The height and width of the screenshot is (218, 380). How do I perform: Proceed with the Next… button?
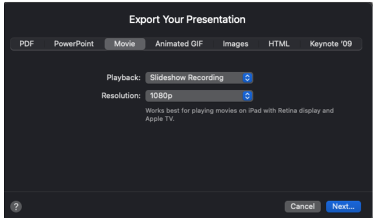point(343,206)
